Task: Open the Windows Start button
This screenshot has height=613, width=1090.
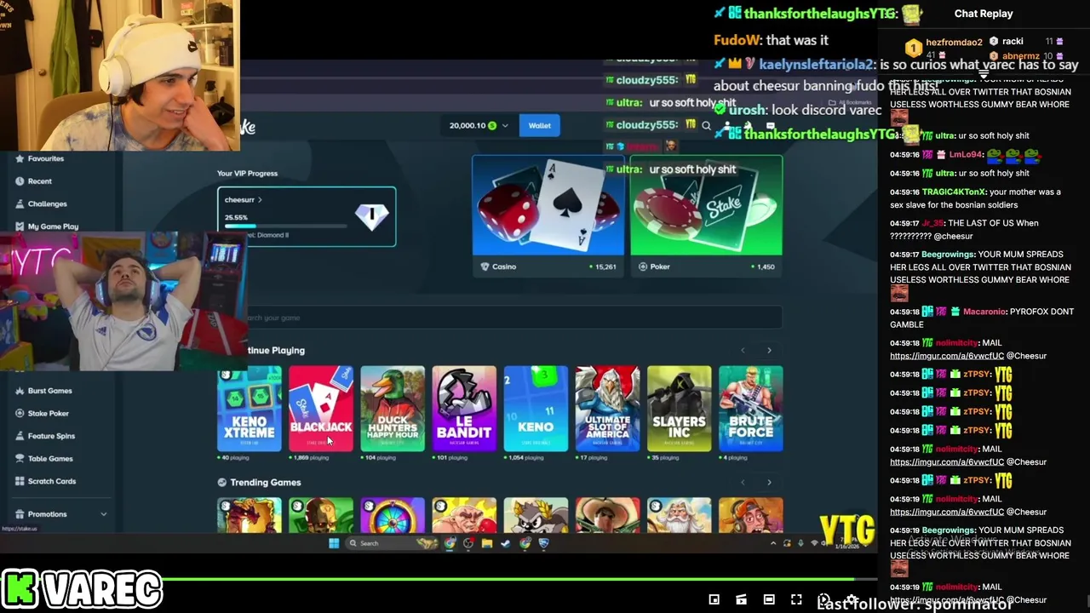Action: [x=334, y=543]
